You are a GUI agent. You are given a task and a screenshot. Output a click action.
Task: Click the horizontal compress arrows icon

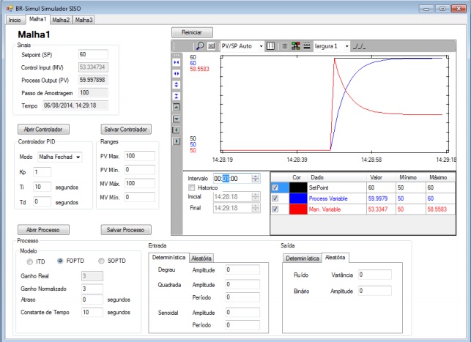click(x=176, y=63)
